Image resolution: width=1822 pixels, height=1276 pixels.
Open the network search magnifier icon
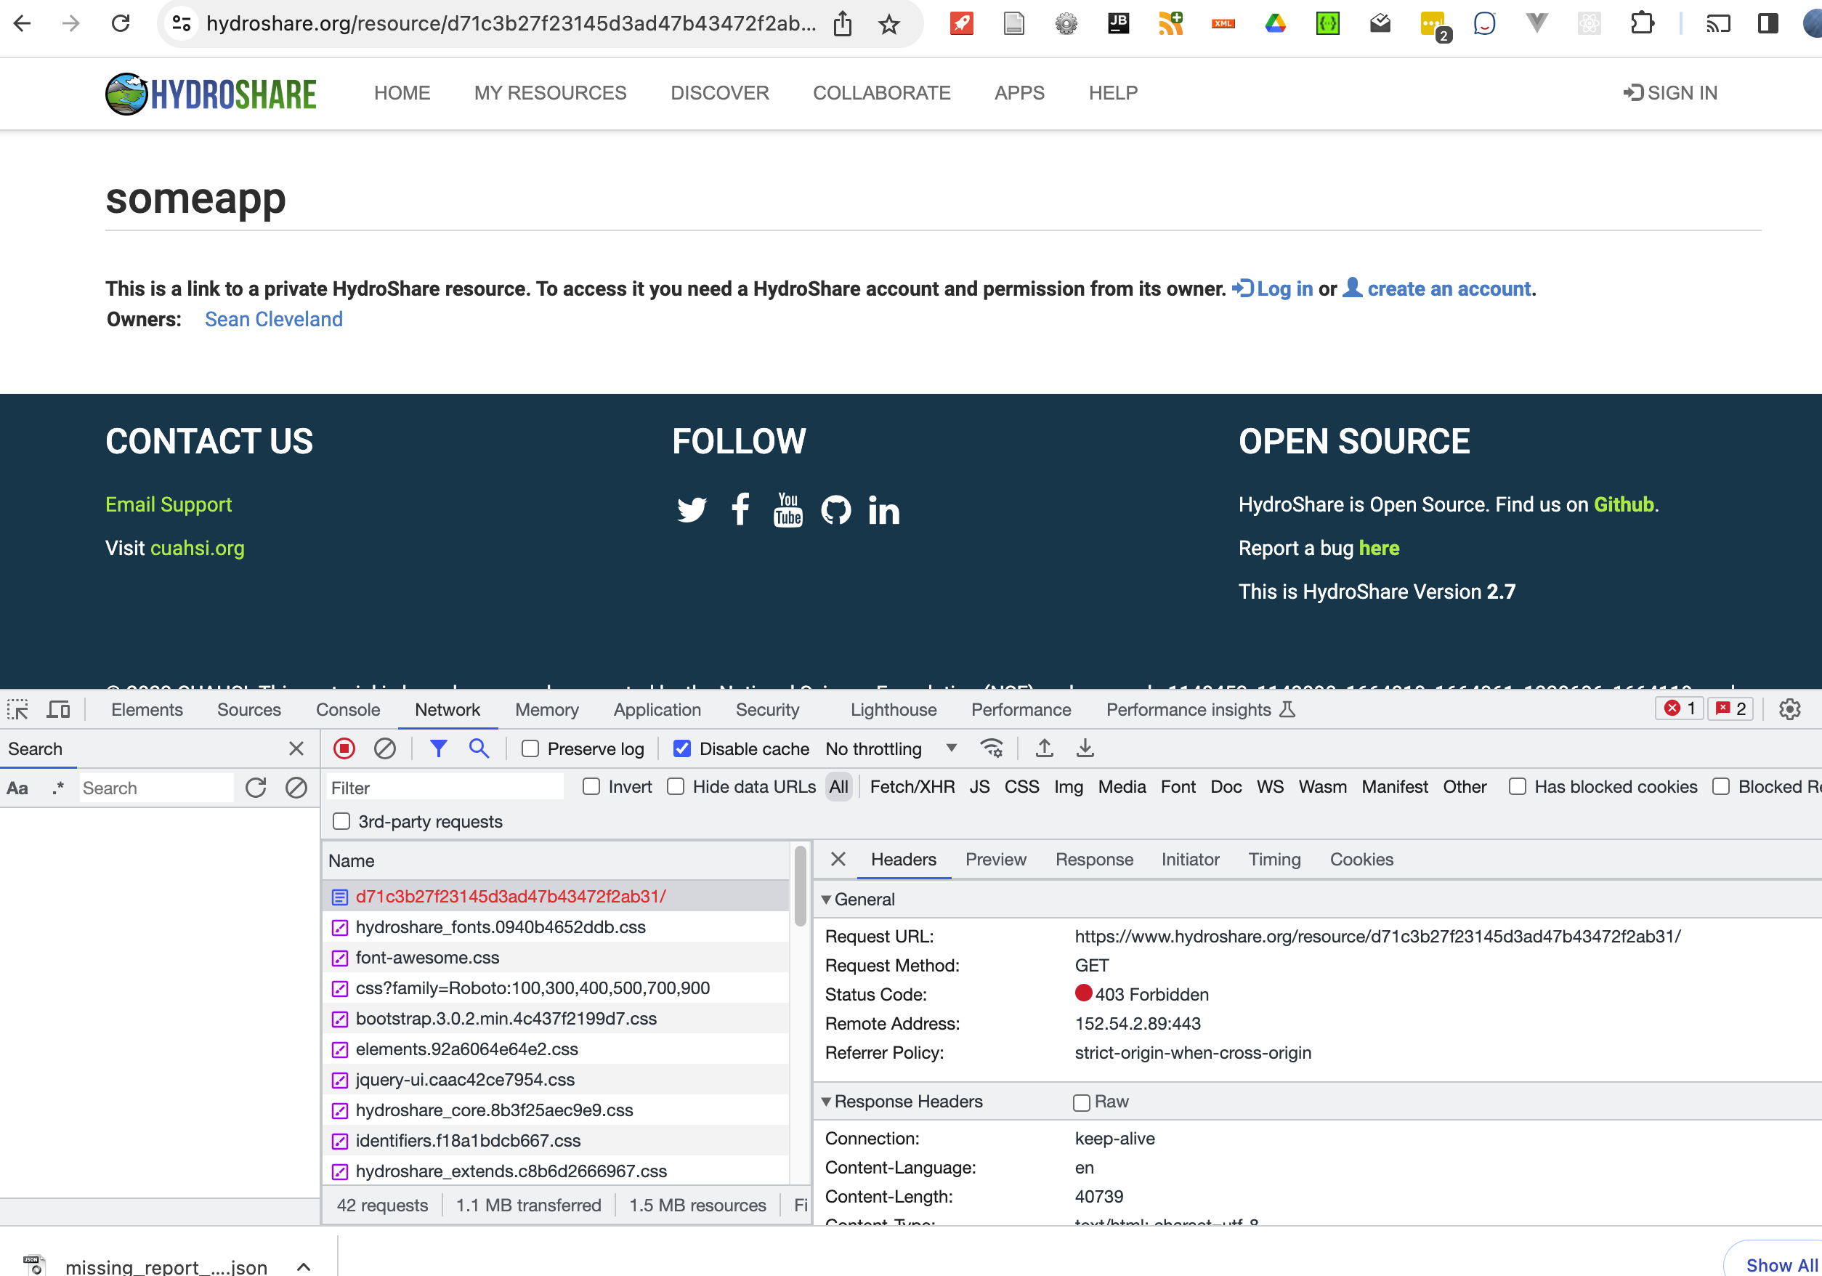[479, 748]
